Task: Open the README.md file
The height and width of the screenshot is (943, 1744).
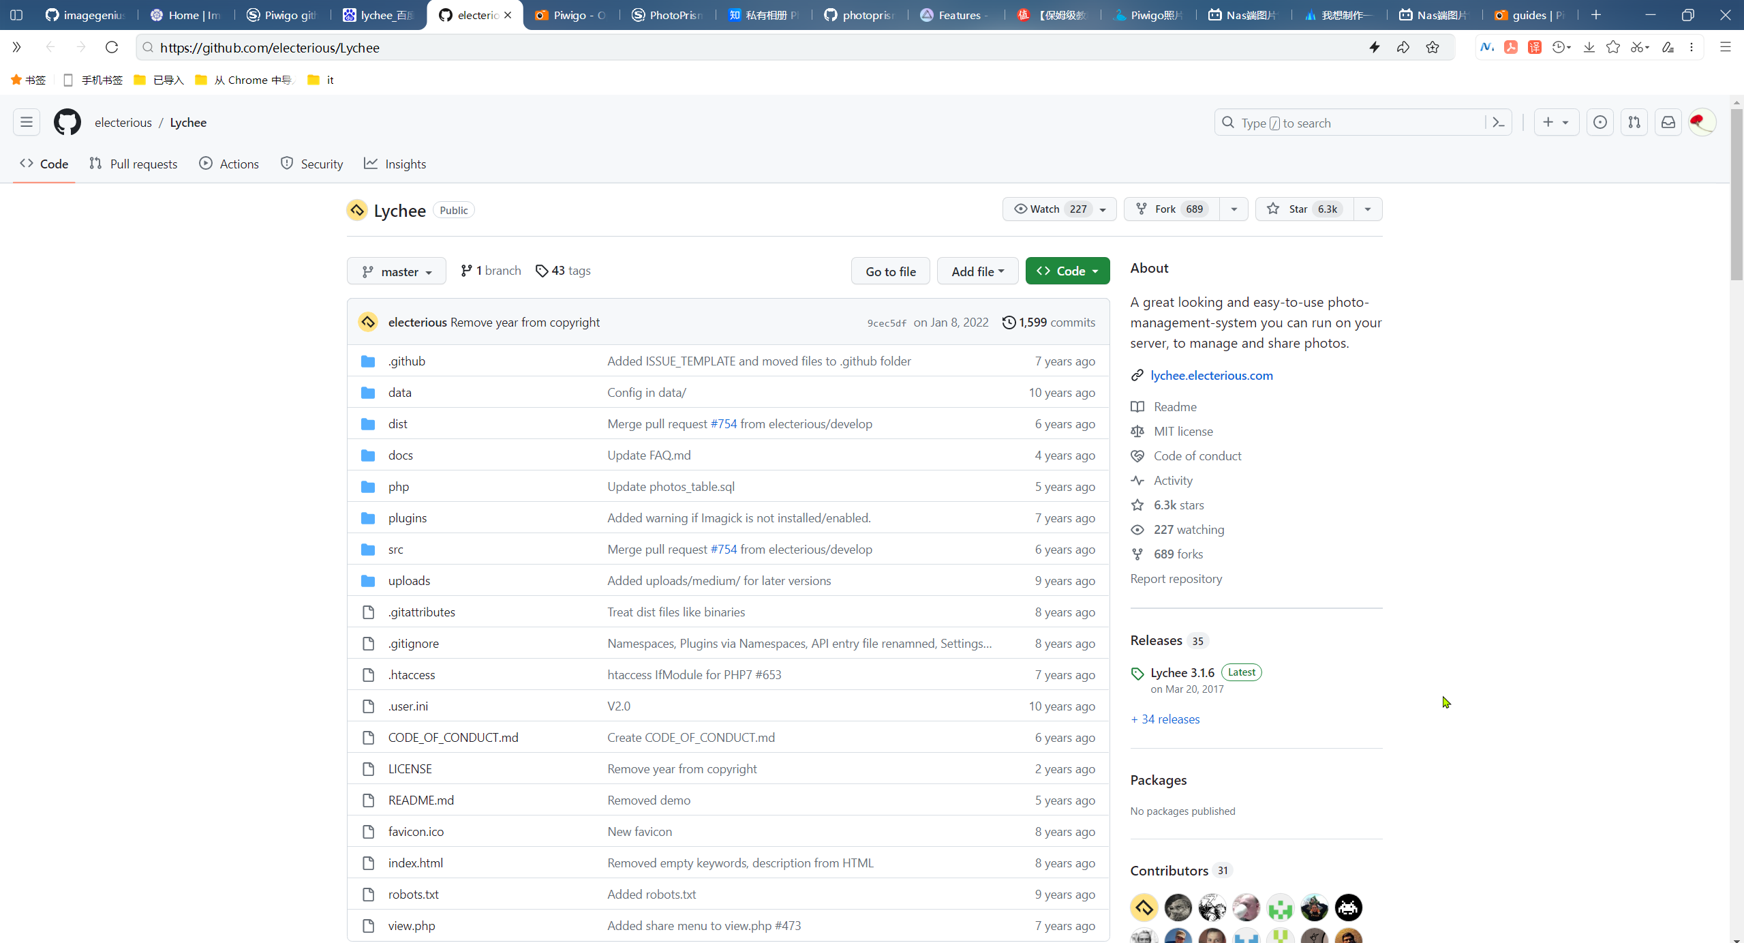Action: point(421,800)
